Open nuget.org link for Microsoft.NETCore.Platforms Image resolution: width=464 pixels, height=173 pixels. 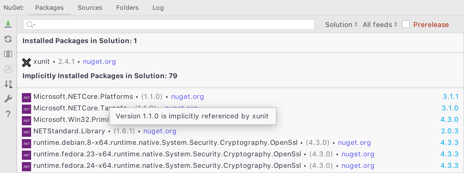187,97
